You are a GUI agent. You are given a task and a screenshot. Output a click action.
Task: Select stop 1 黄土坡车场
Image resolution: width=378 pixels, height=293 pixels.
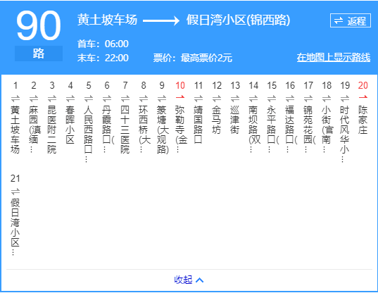15,130
